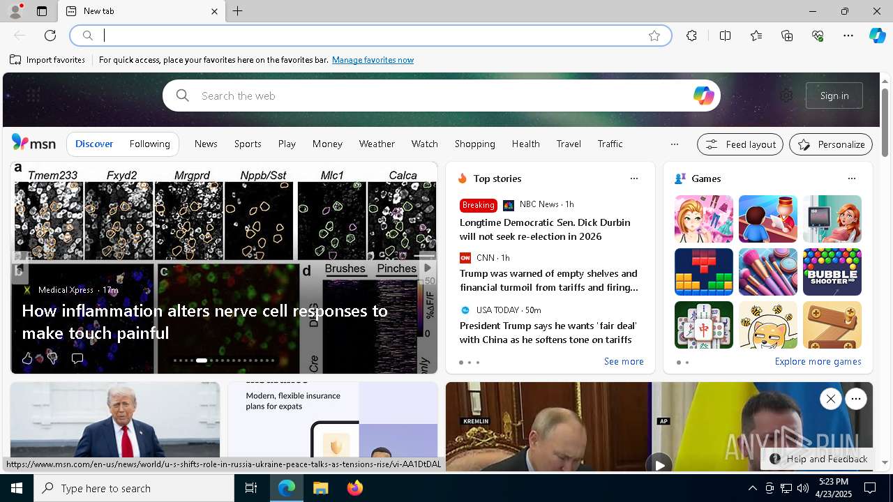Open Games card more options menu
The width and height of the screenshot is (893, 502).
click(852, 178)
